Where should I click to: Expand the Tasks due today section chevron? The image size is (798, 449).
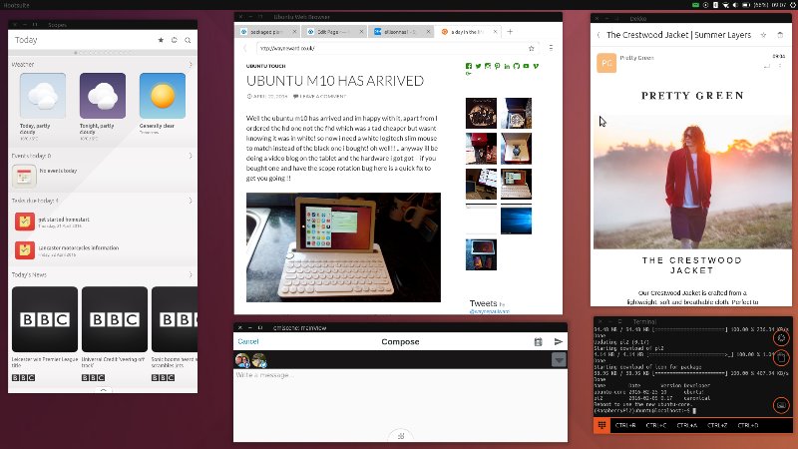tap(191, 201)
